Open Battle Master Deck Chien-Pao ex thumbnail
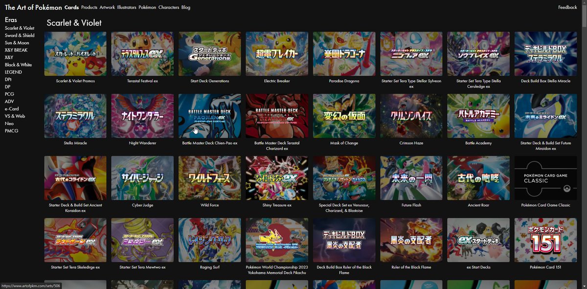This screenshot has width=587, height=289. point(210,116)
